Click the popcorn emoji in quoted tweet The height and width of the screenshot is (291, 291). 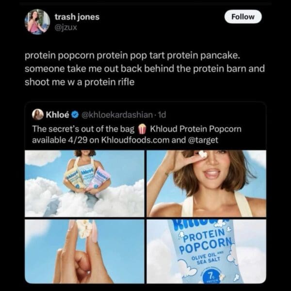tap(142, 129)
